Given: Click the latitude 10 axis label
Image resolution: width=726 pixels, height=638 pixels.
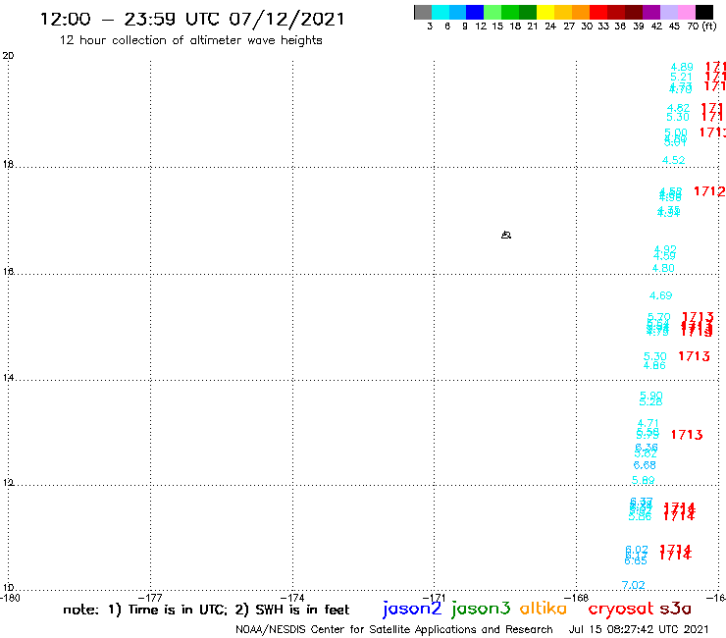Looking at the screenshot, I should [x=8, y=588].
